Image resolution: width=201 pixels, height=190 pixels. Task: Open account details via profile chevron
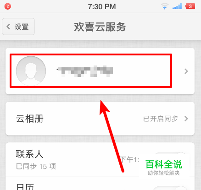(x=186, y=71)
